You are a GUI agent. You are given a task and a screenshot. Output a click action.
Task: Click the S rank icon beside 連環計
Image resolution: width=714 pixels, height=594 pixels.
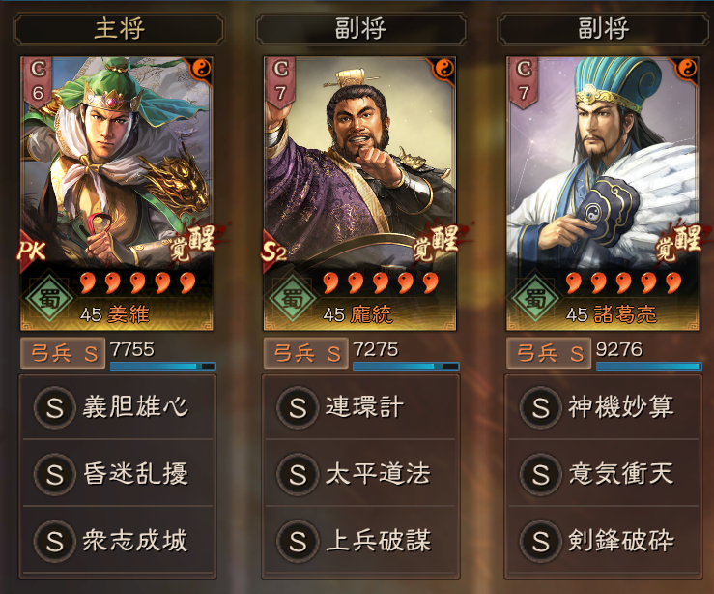pyautogui.click(x=298, y=407)
